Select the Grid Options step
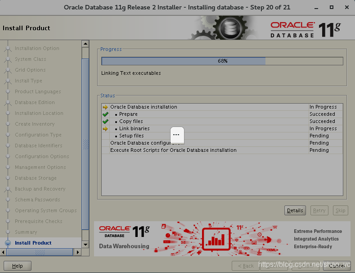The height and width of the screenshot is (273, 355). coord(30,70)
